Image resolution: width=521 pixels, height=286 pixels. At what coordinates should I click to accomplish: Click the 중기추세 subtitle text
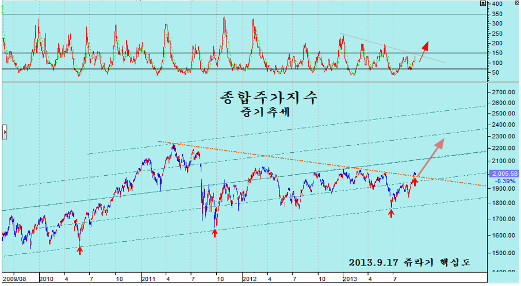pyautogui.click(x=266, y=113)
